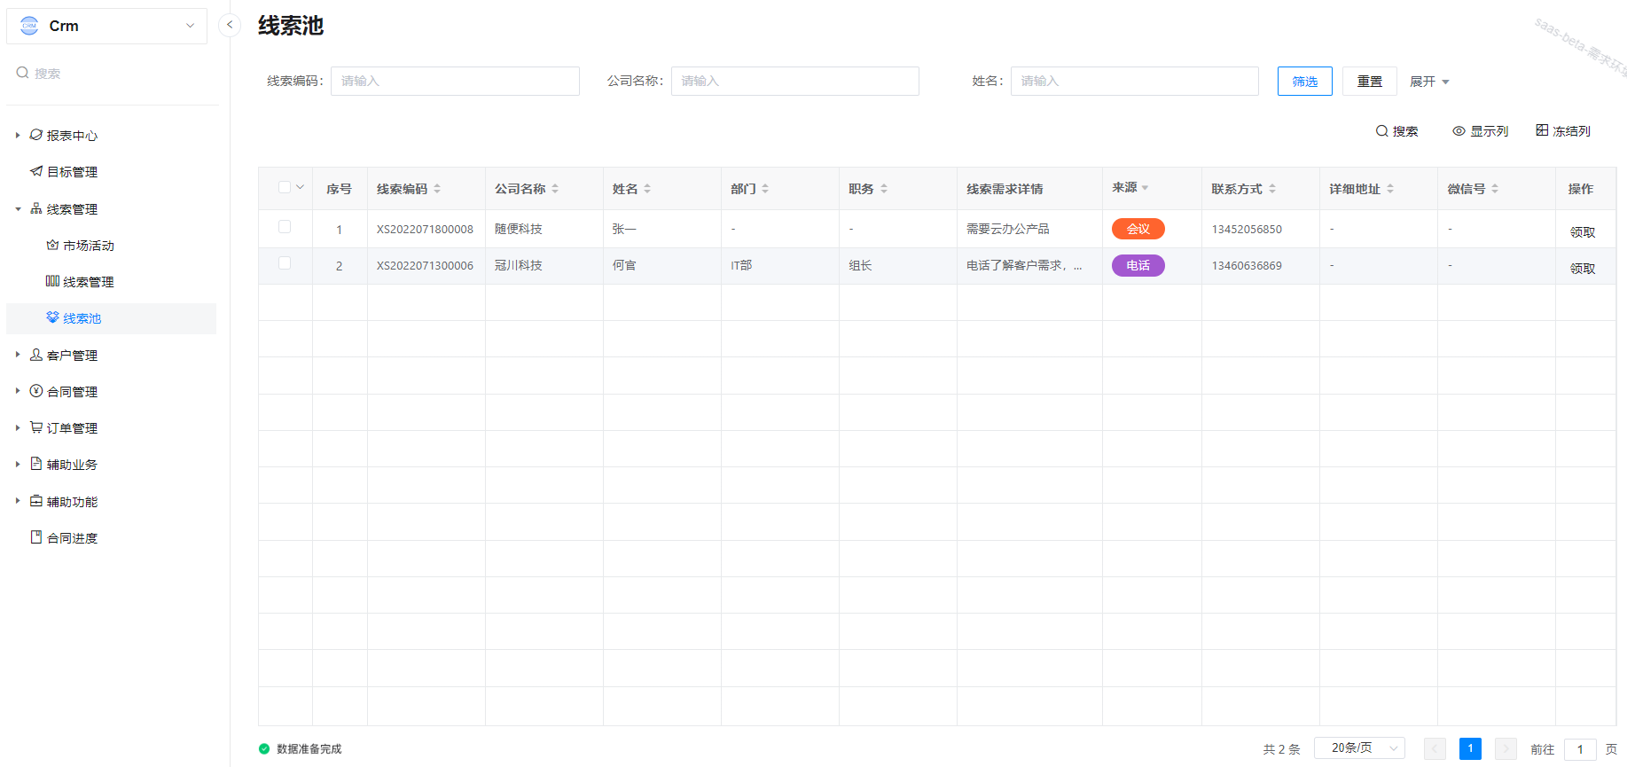The image size is (1627, 767).
Task: Expand the 展开 filter options
Action: coord(1430,82)
